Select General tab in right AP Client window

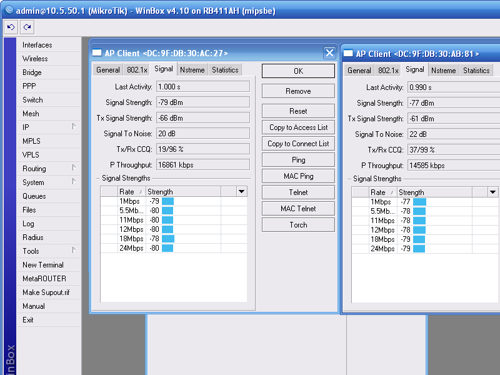359,71
